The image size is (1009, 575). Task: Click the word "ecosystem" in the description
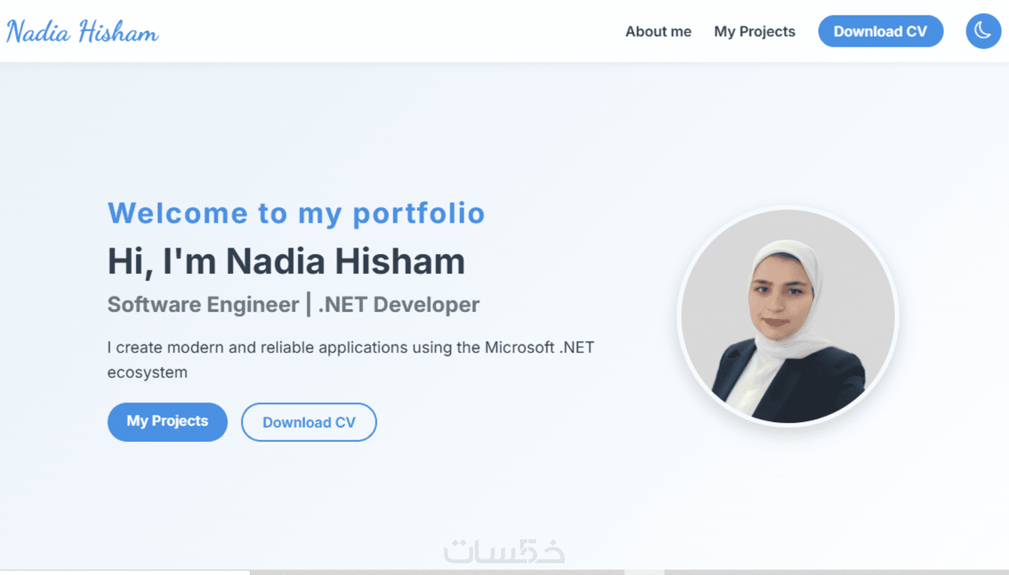coord(147,372)
